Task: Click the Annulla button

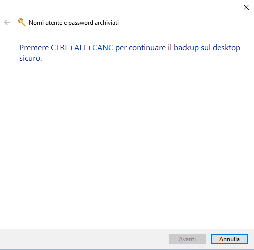Action: pos(229,239)
